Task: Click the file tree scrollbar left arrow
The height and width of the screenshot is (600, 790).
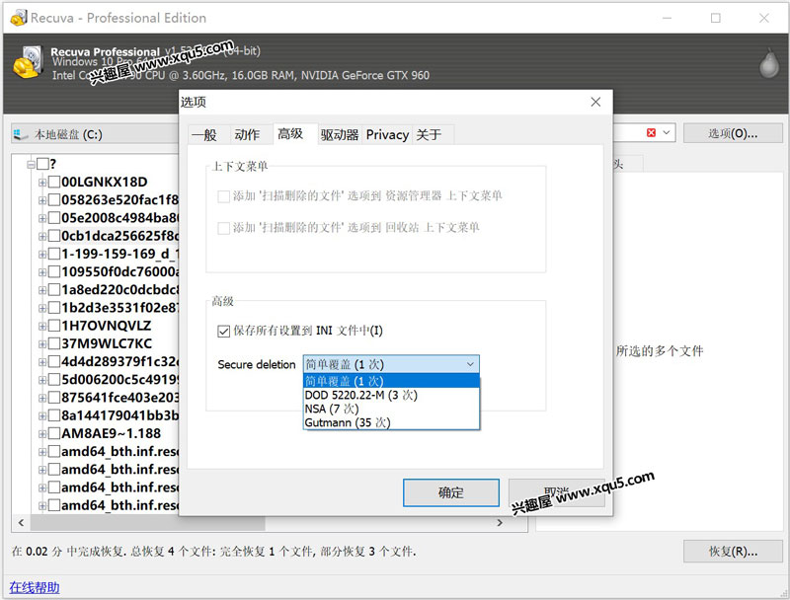Action: [x=21, y=523]
